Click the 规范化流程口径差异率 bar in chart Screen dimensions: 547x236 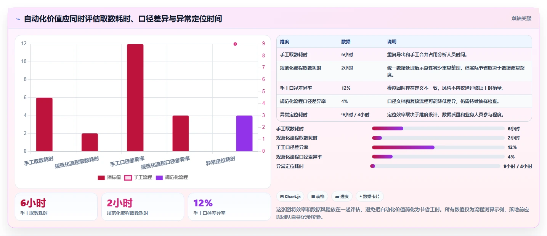pyautogui.click(x=181, y=133)
